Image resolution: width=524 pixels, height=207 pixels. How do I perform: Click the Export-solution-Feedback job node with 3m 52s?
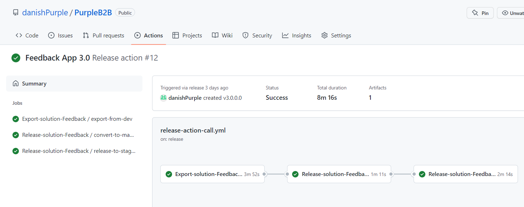click(x=212, y=174)
